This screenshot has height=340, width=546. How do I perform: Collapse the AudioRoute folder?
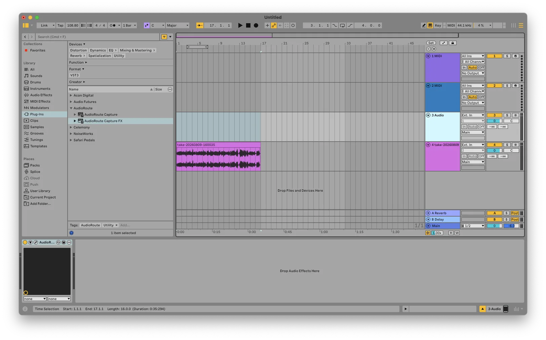tap(71, 108)
